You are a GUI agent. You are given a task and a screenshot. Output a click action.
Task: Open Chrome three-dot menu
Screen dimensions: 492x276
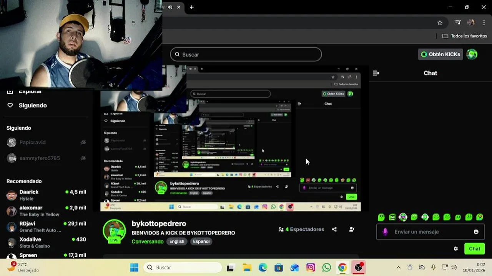click(x=484, y=23)
